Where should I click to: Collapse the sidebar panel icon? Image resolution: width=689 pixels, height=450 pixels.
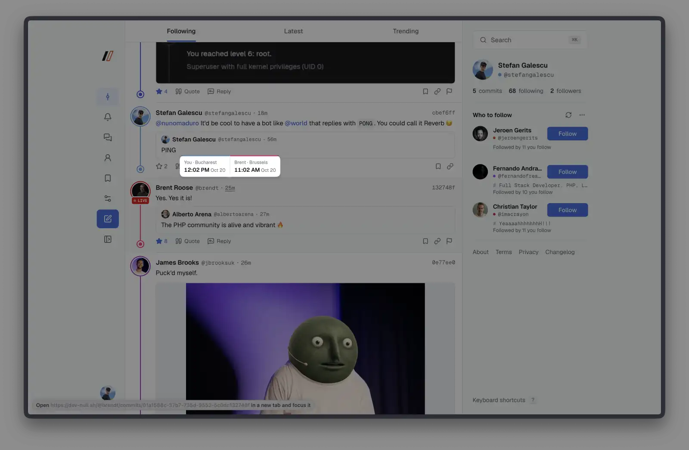108,239
